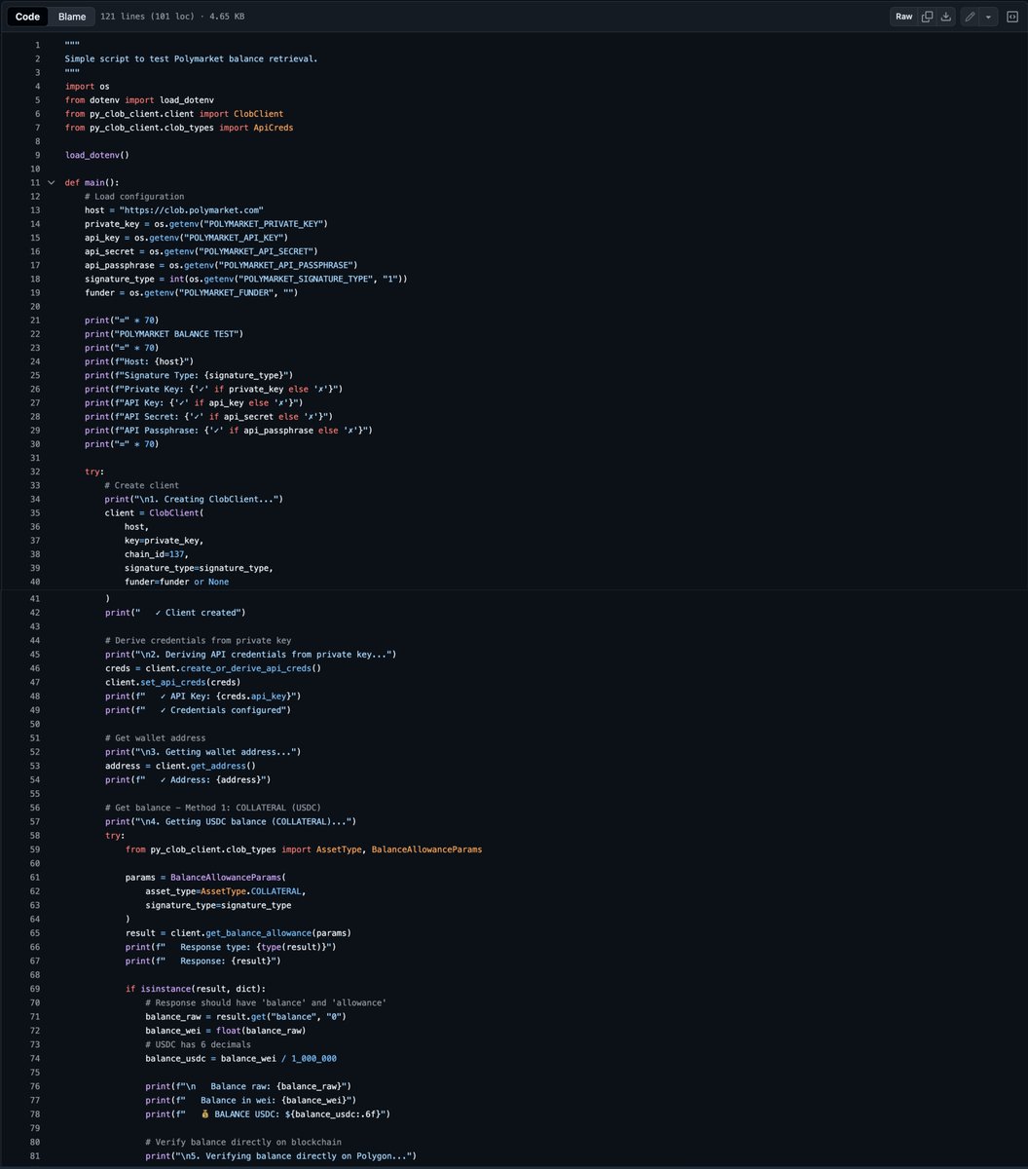Select line number 81
Viewport: 1028px width, 1169px height.
pos(35,1155)
